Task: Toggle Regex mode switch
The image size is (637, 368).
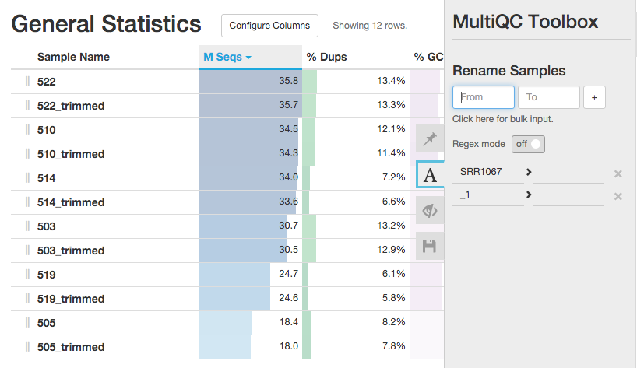Action: tap(528, 144)
